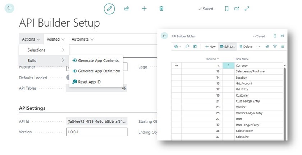This screenshot has width=302, height=155.
Task: Choose Generate App Contents
Action: pyautogui.click(x=96, y=61)
